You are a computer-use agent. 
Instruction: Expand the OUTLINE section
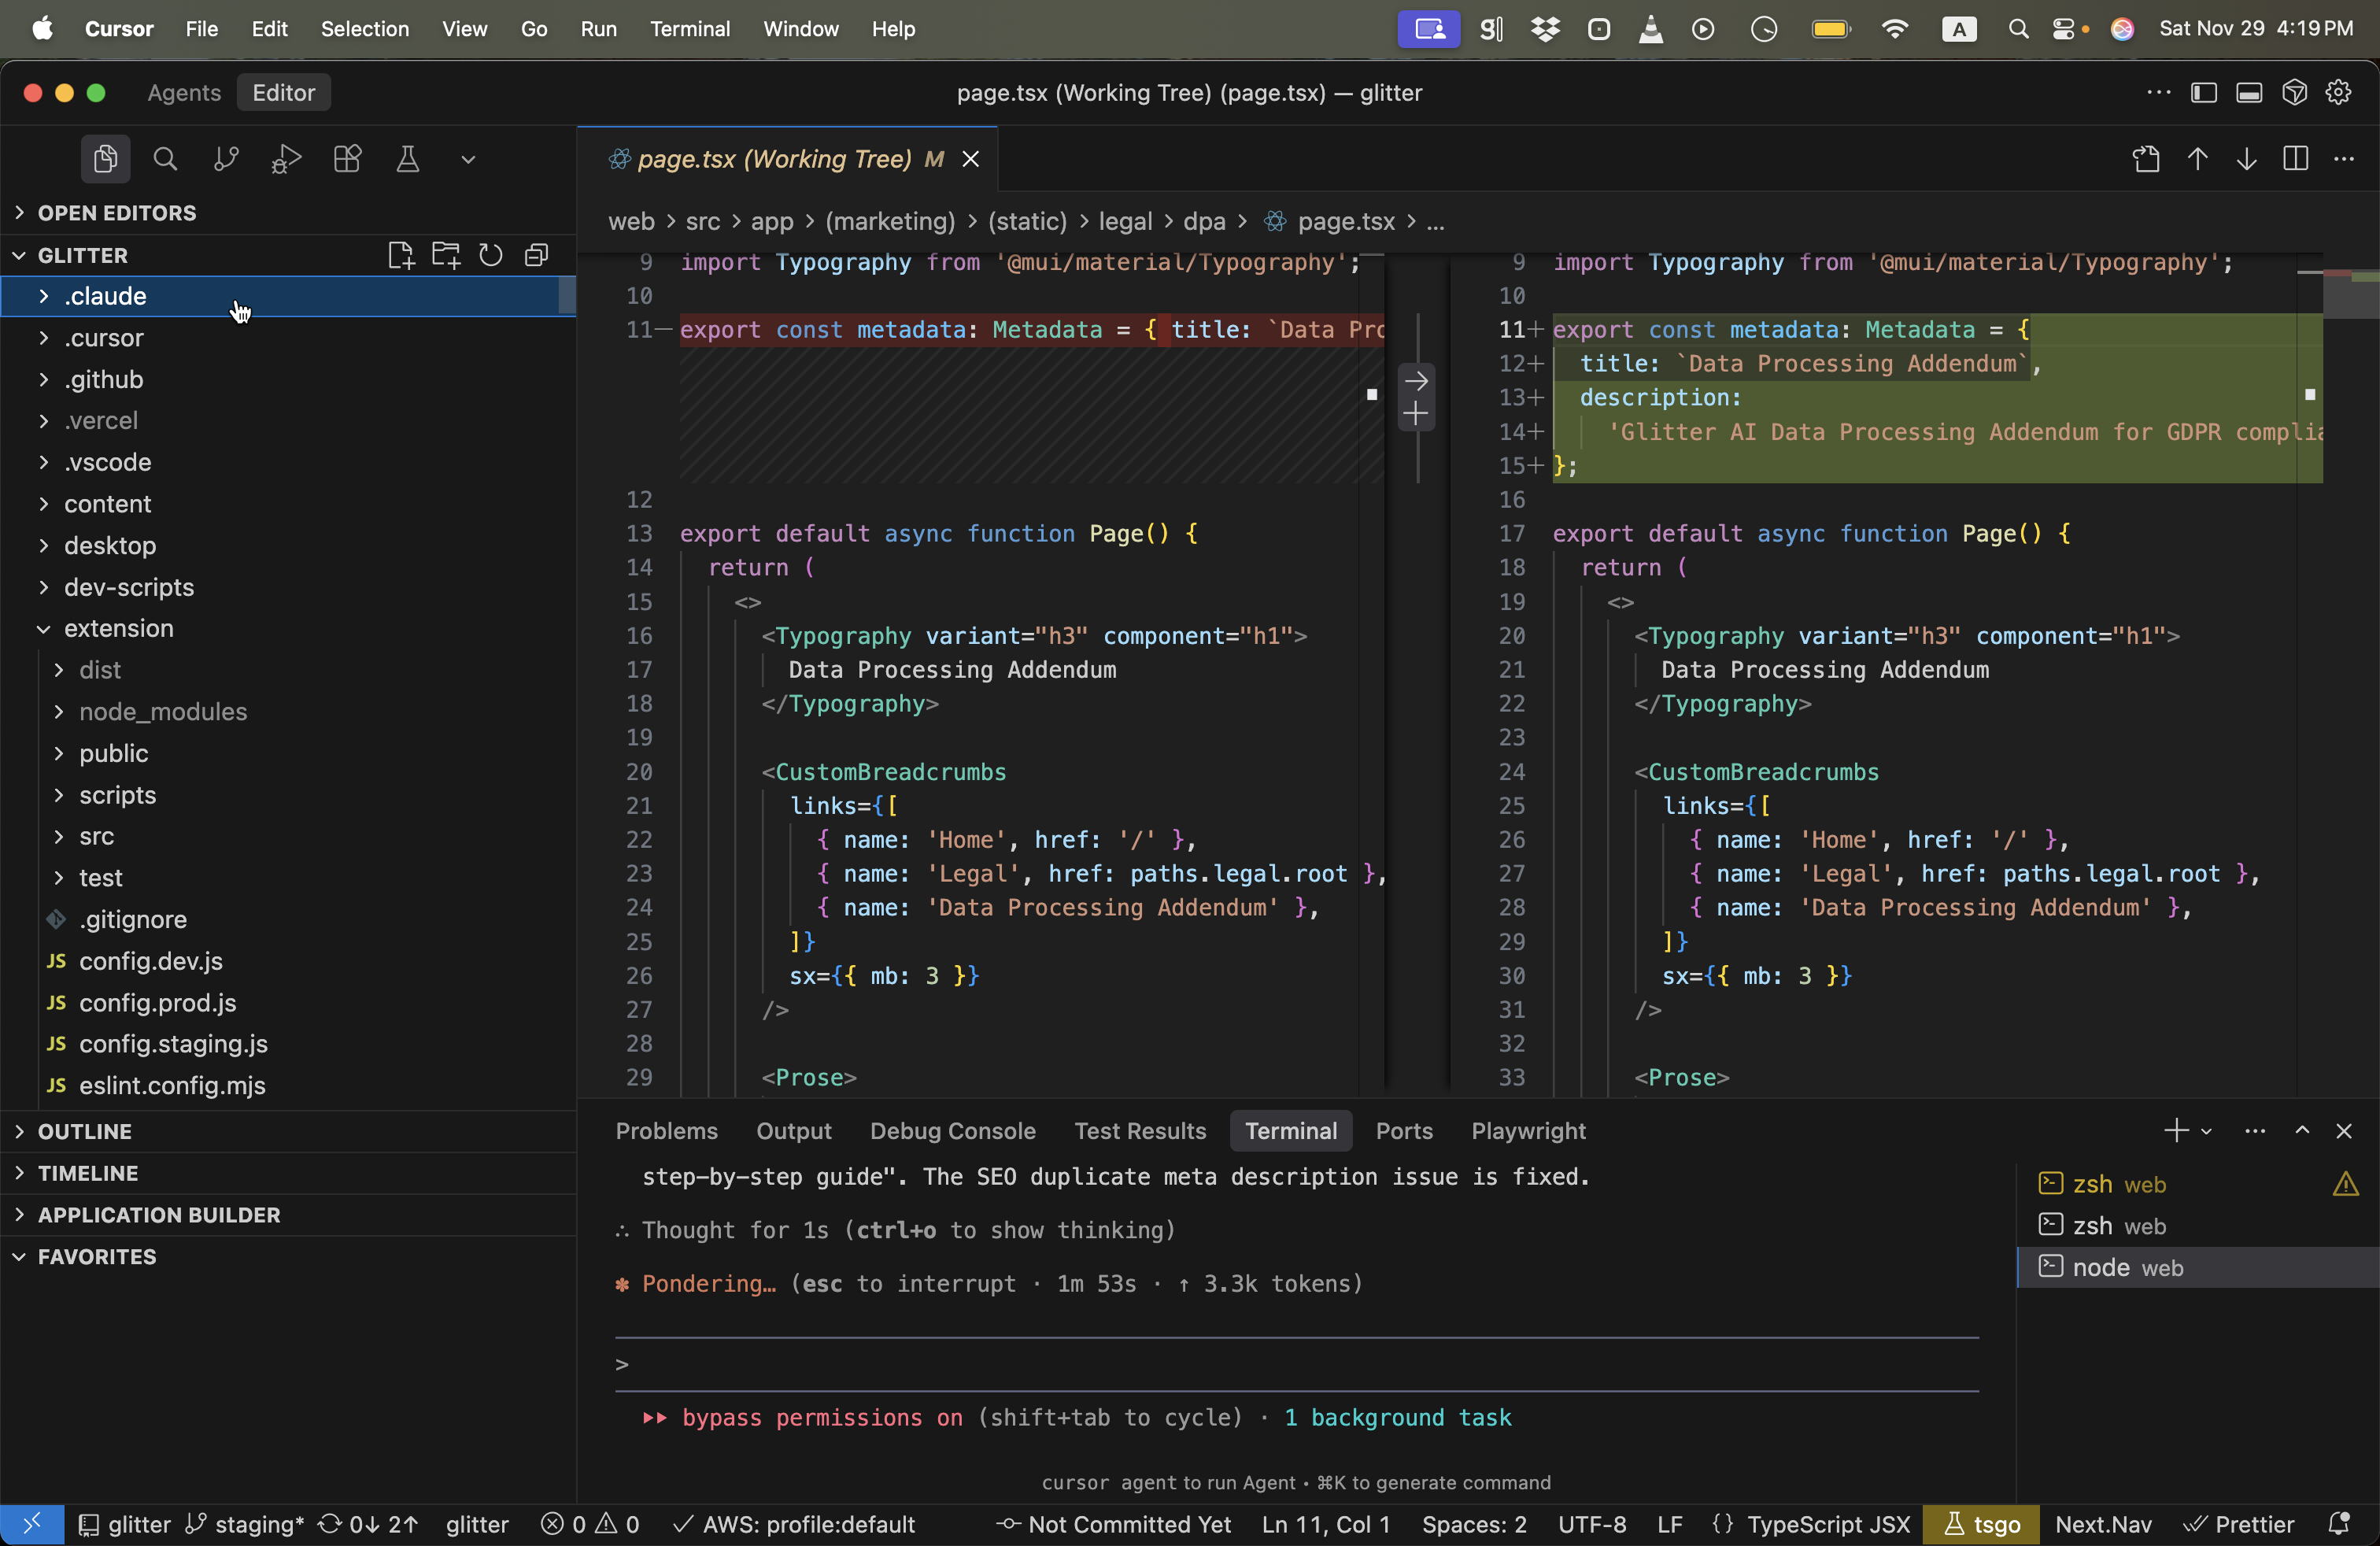pyautogui.click(x=84, y=1131)
